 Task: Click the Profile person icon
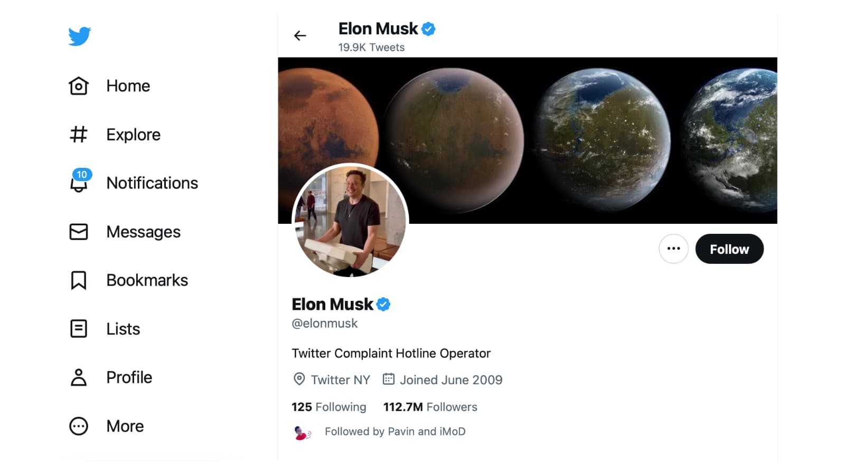point(79,377)
